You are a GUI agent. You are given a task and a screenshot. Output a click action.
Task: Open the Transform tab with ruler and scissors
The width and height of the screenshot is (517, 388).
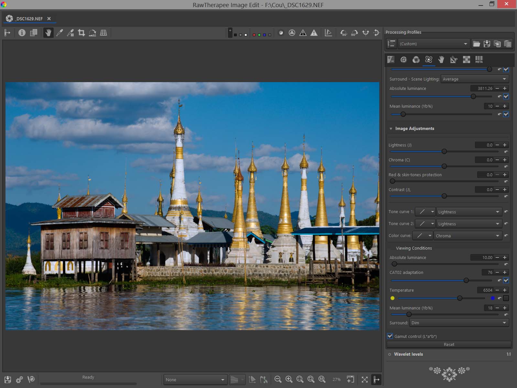(454, 59)
